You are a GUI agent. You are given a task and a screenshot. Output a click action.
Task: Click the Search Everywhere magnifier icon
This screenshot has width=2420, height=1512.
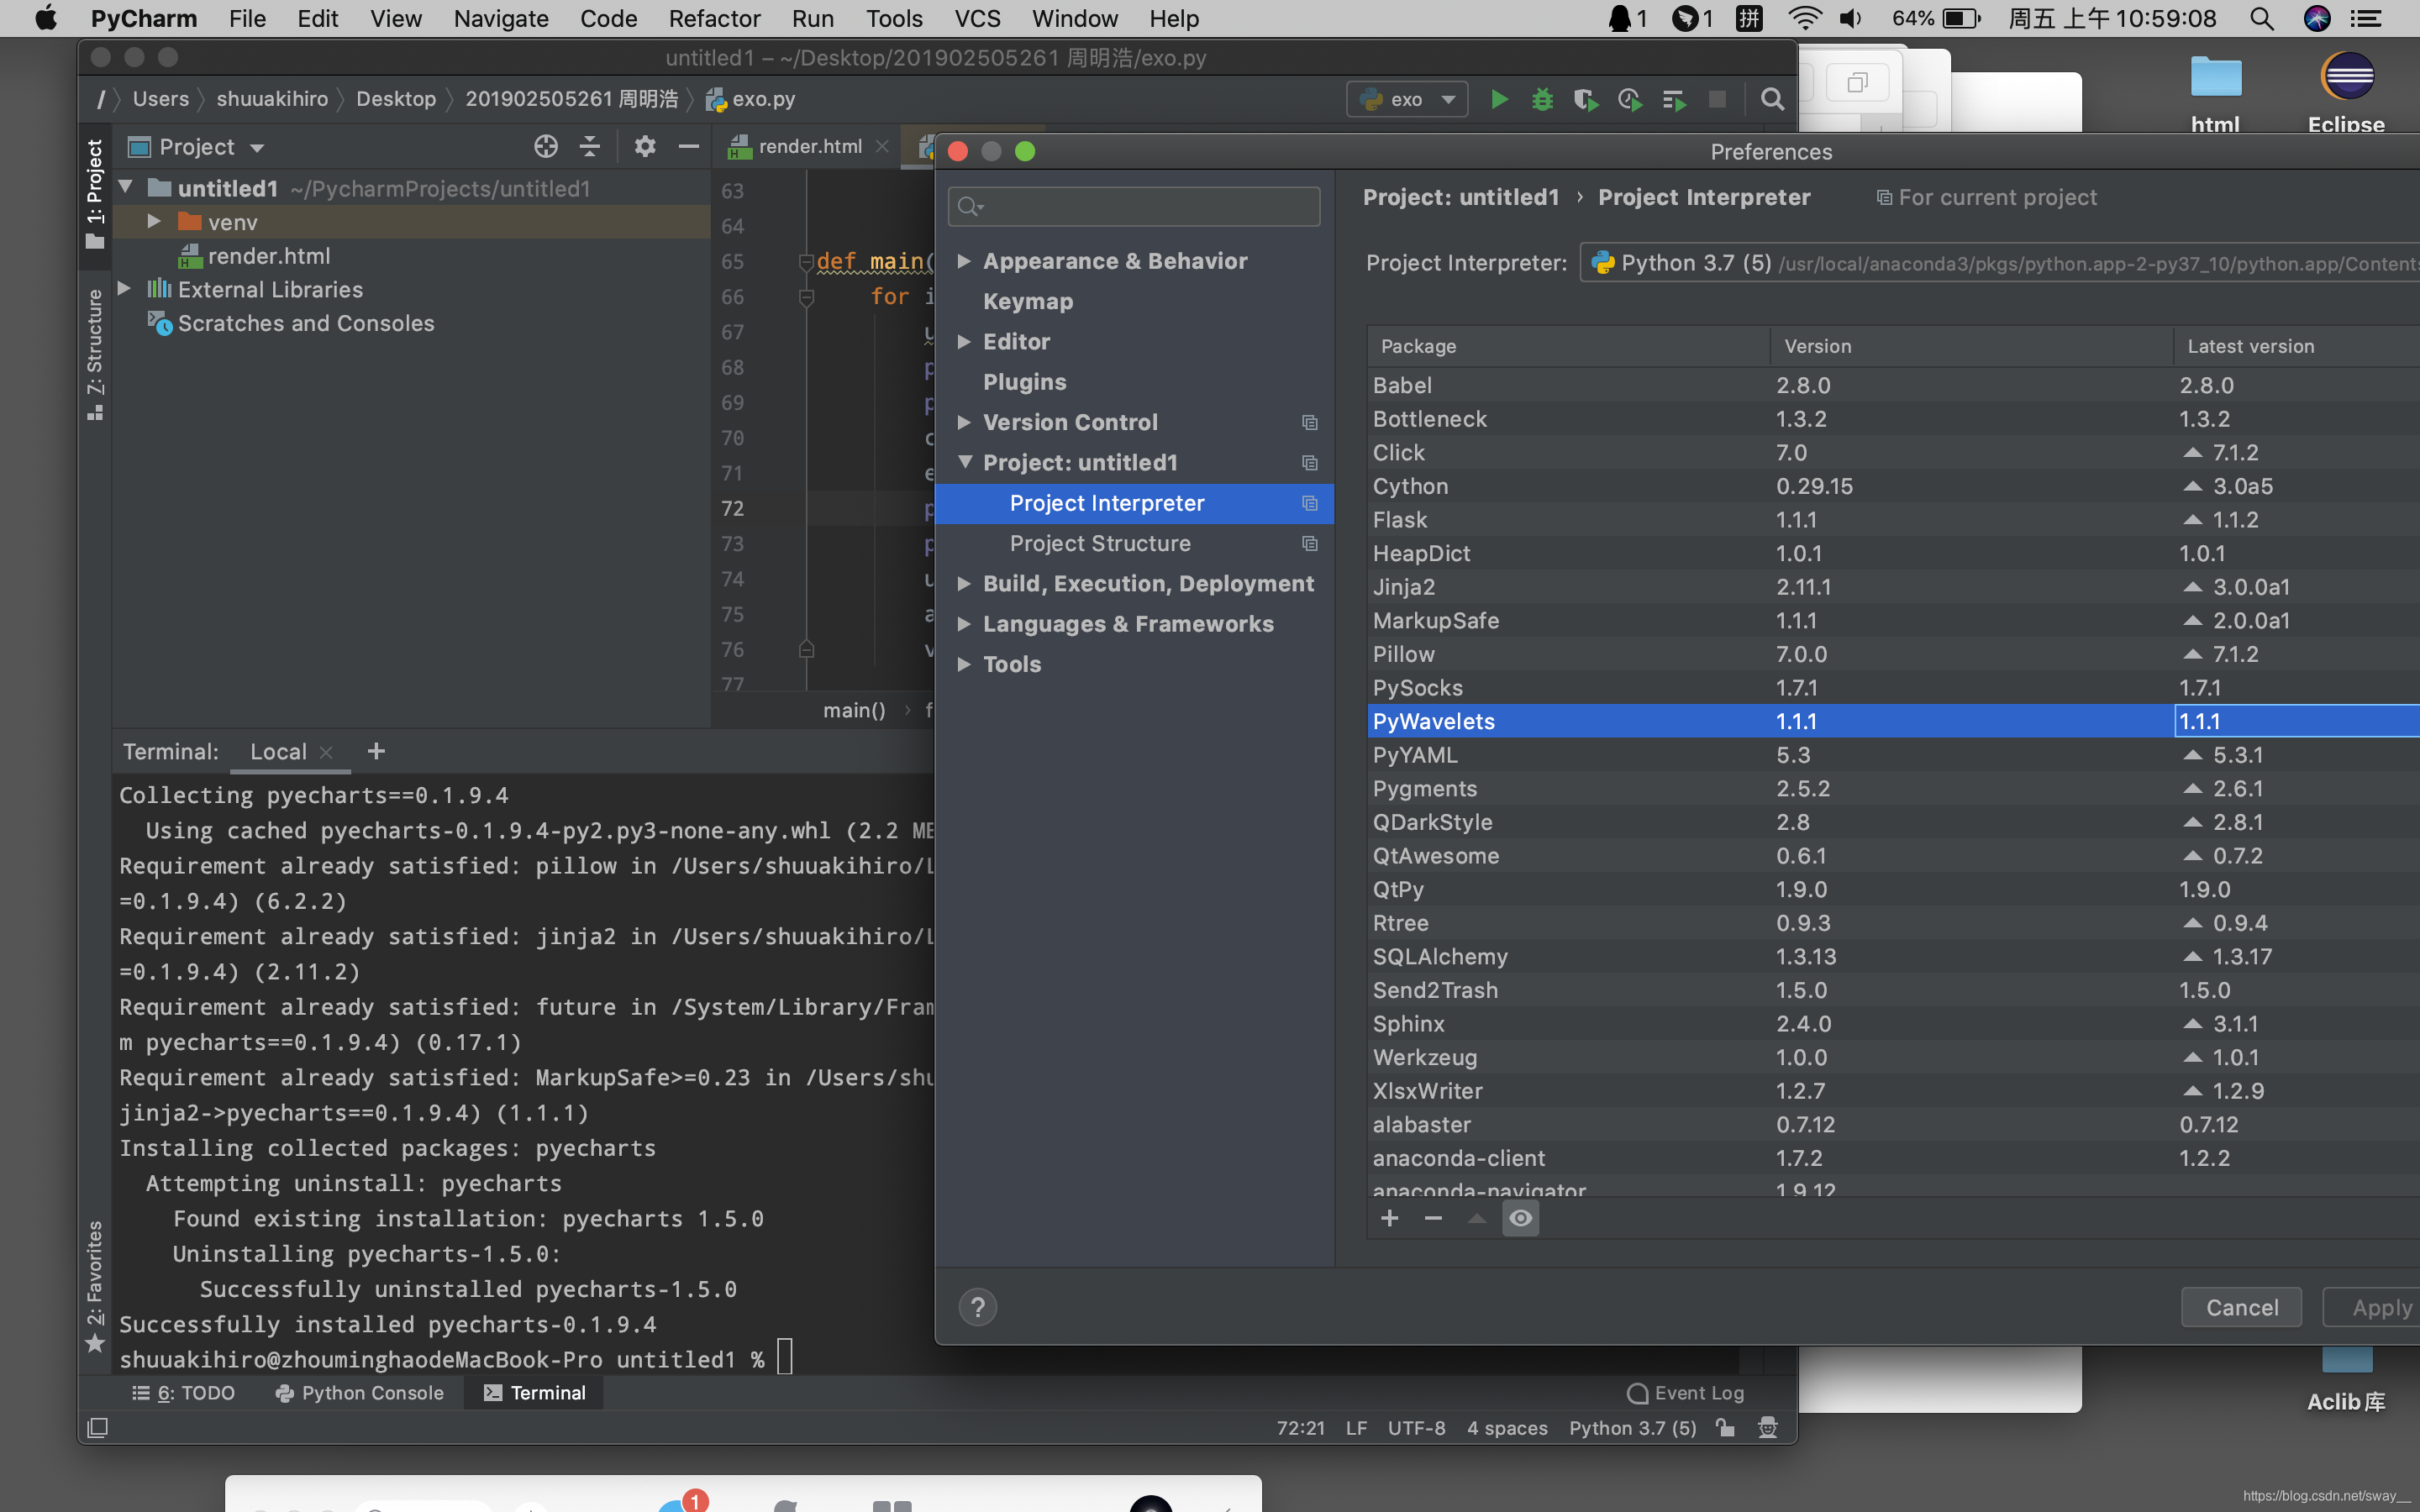click(1771, 99)
